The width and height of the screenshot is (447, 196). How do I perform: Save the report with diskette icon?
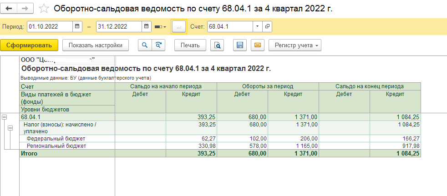(240, 45)
